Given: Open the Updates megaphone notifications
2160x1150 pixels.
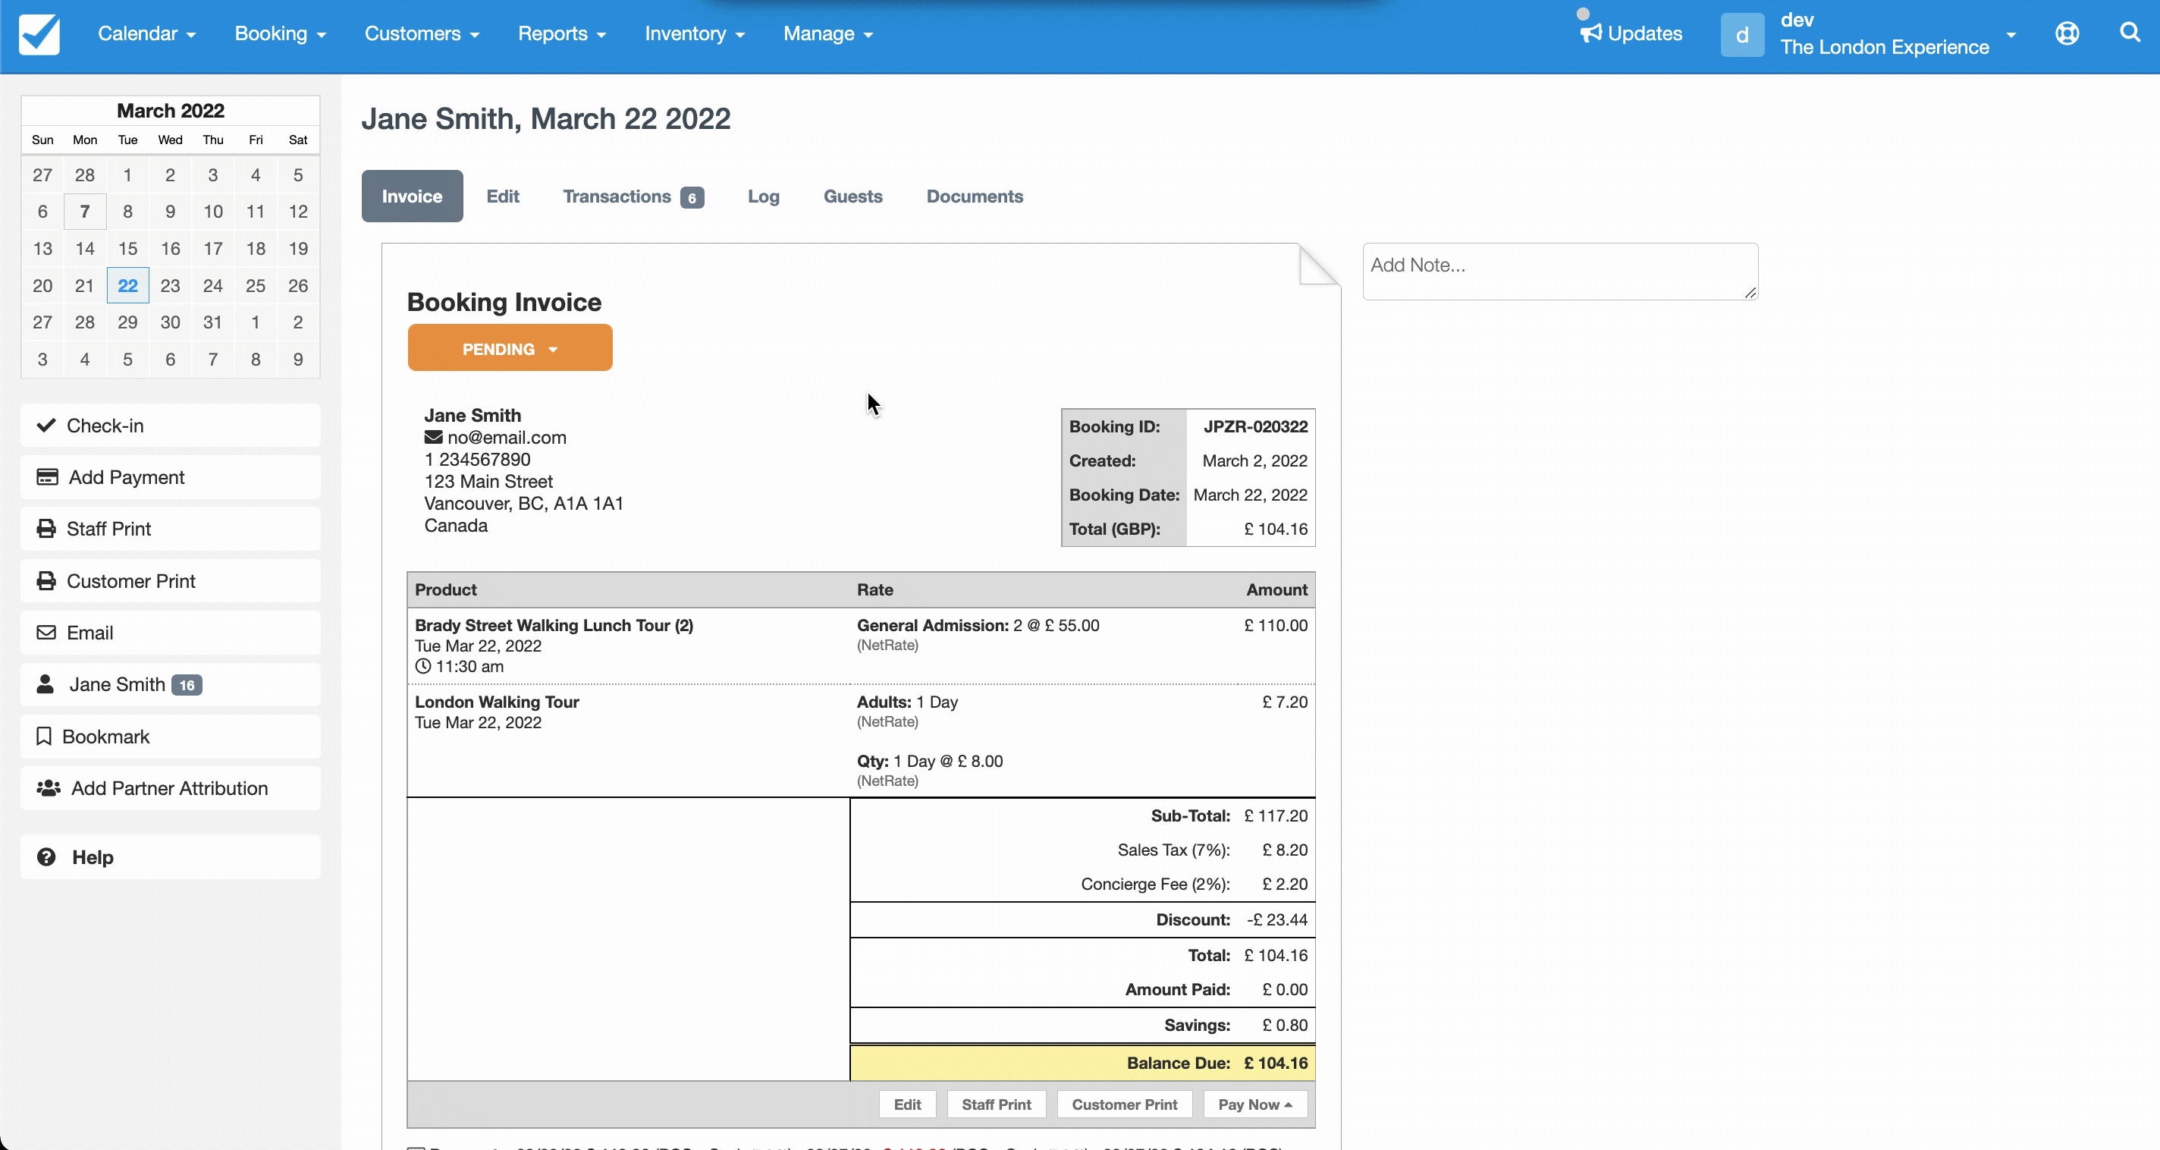Looking at the screenshot, I should (1631, 33).
